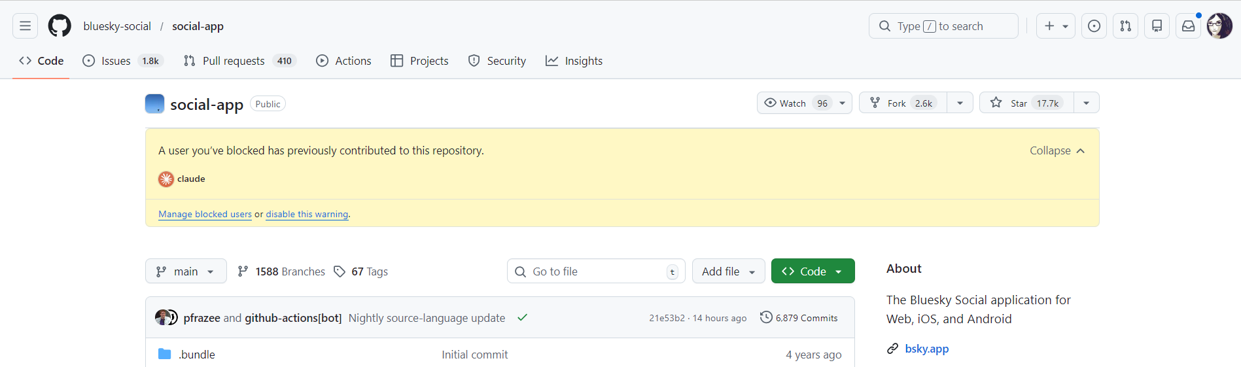Open the .bundle folder
This screenshot has width=1241, height=367.
click(x=196, y=355)
